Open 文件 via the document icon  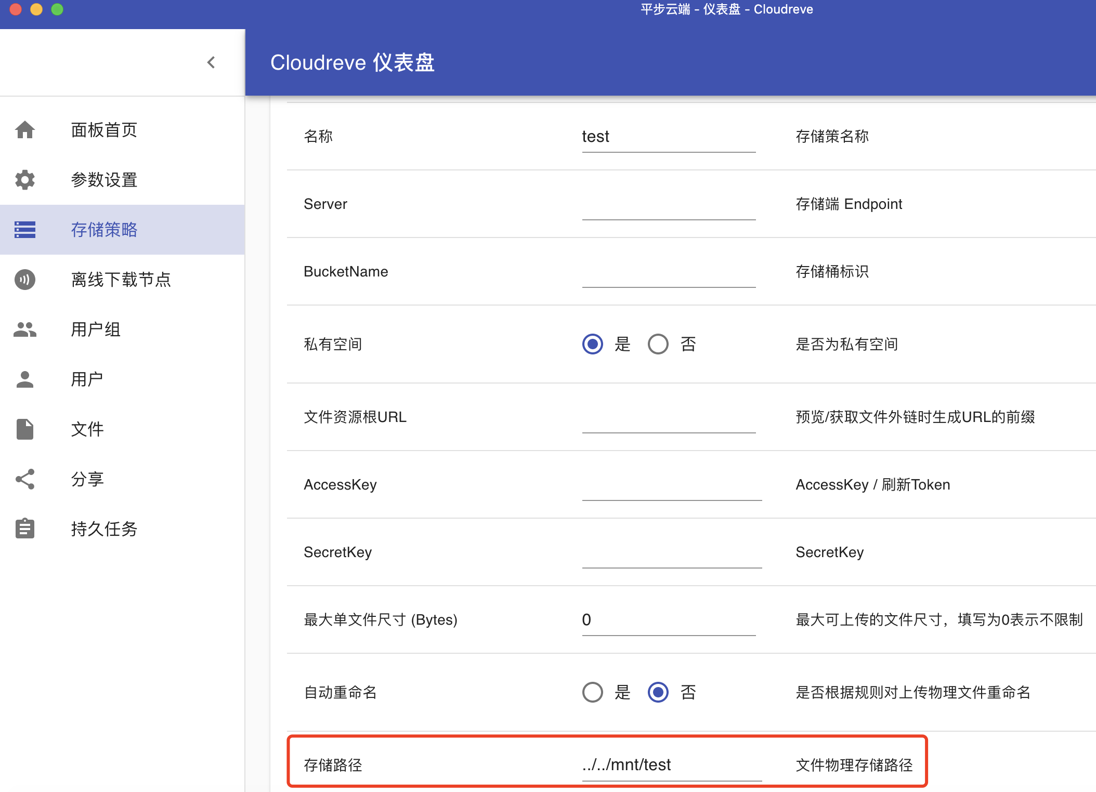25,428
